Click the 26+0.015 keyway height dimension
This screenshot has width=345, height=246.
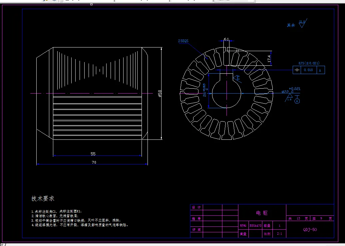click(x=205, y=90)
